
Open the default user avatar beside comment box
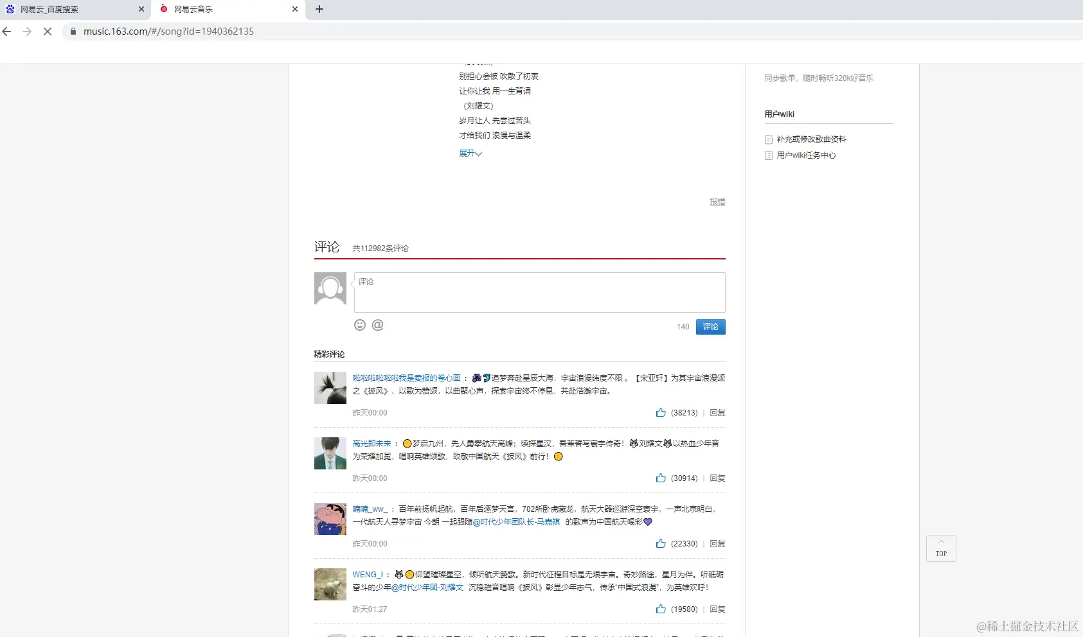(330, 288)
